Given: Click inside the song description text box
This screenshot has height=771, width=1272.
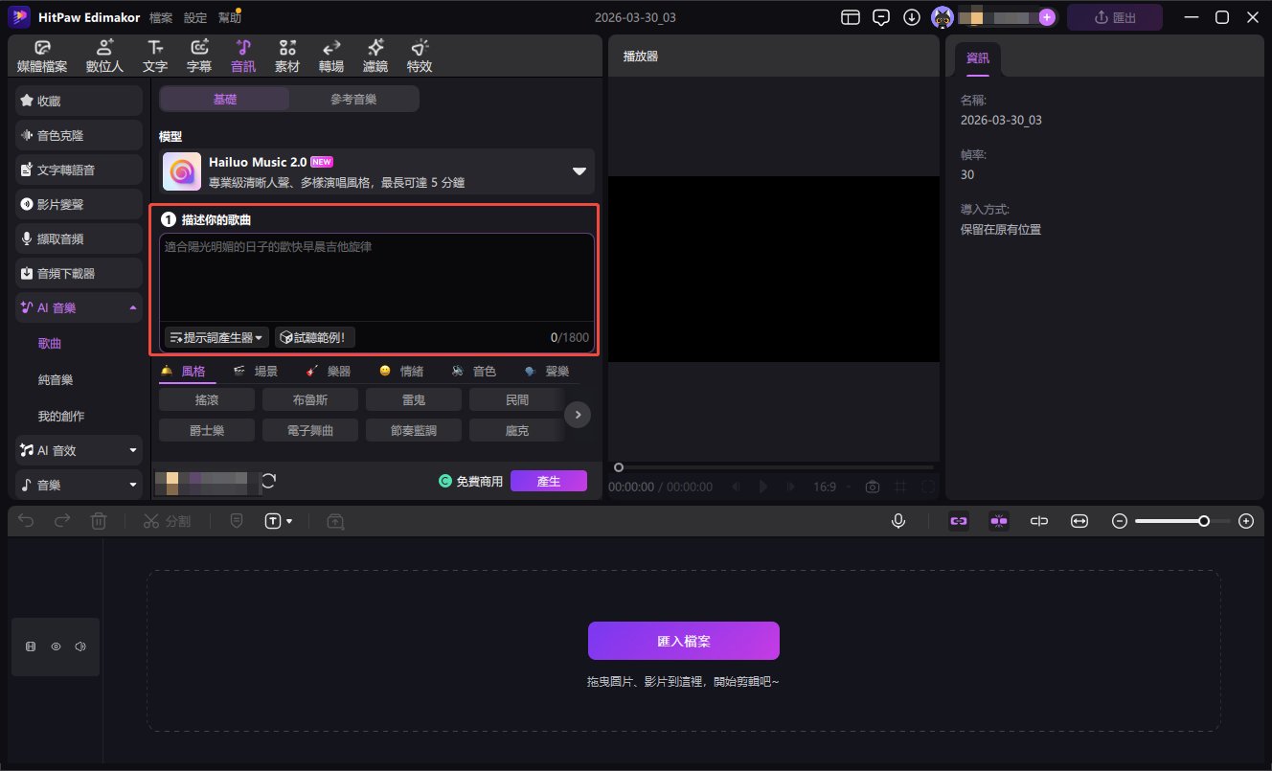Looking at the screenshot, I should tap(375, 278).
